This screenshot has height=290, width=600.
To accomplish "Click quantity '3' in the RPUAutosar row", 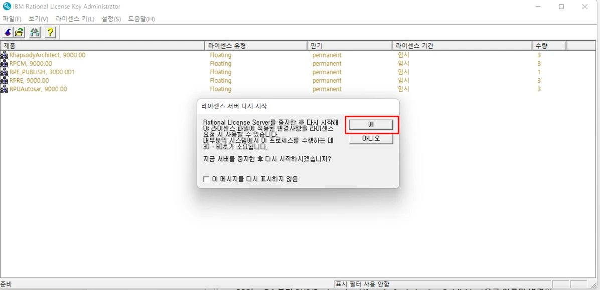I will (x=539, y=89).
